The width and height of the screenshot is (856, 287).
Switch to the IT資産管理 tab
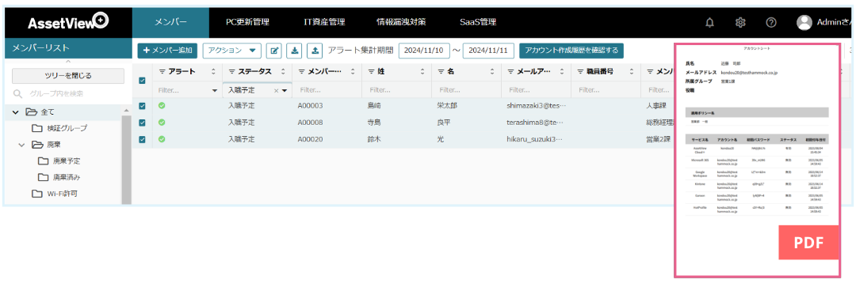(324, 22)
